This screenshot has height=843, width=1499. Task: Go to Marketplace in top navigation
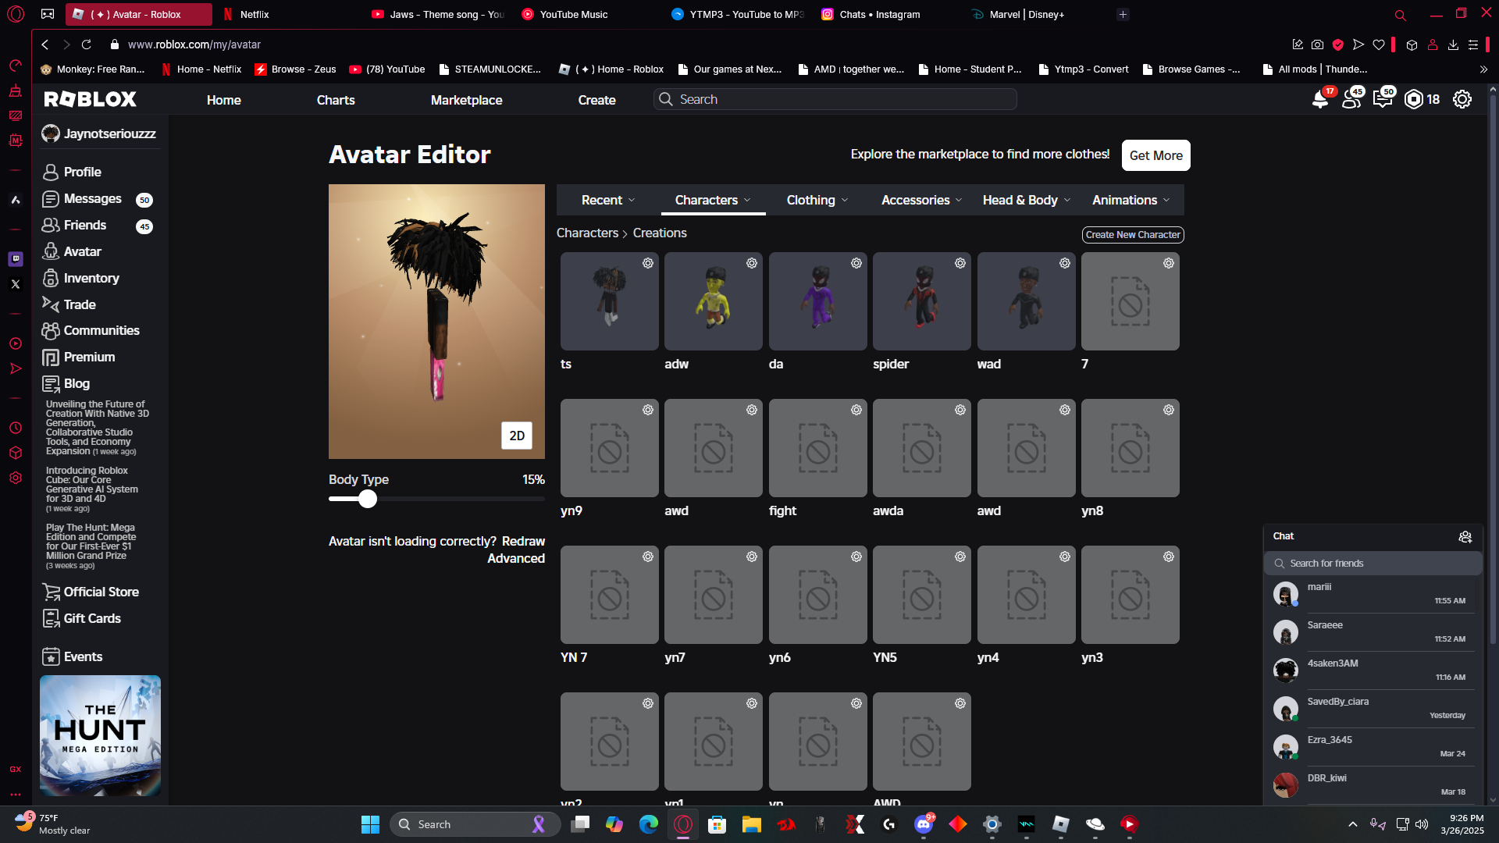pos(466,100)
